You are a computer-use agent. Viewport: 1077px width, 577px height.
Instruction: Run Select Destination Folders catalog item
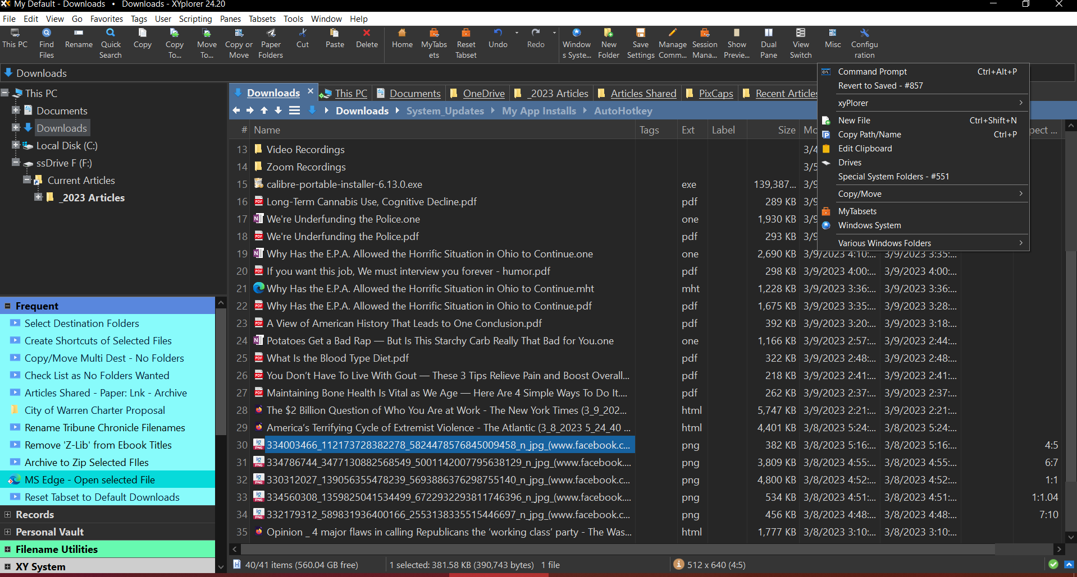(82, 324)
